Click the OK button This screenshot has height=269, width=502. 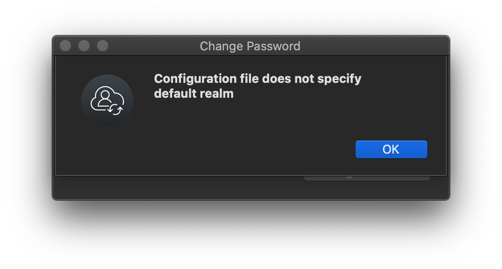pos(391,149)
